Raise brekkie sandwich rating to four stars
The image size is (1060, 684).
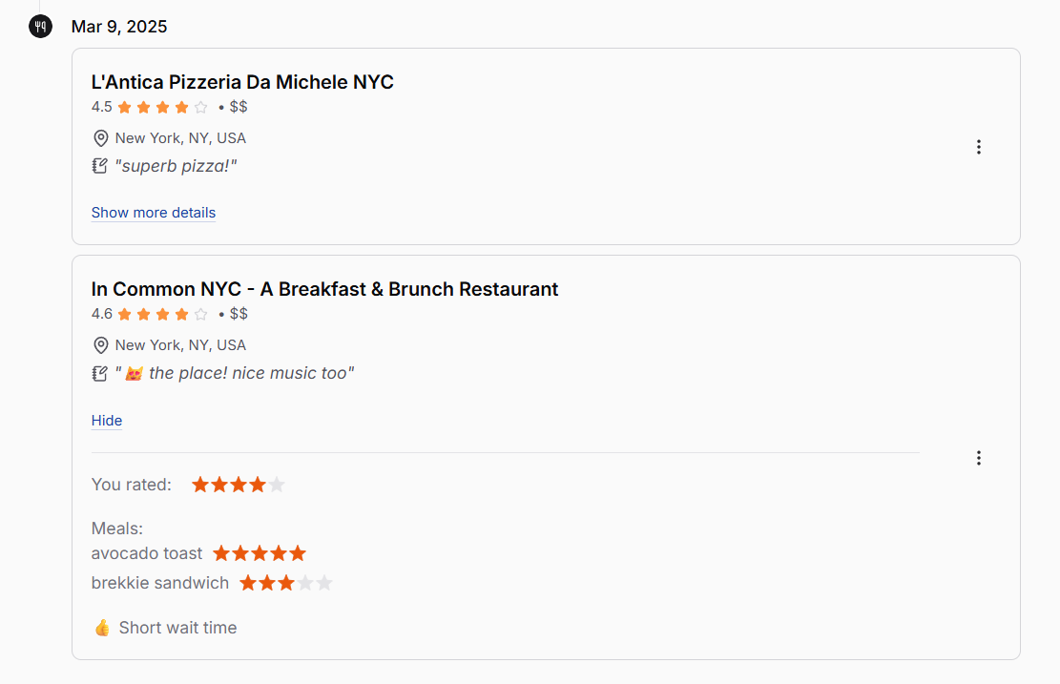pyautogui.click(x=303, y=582)
